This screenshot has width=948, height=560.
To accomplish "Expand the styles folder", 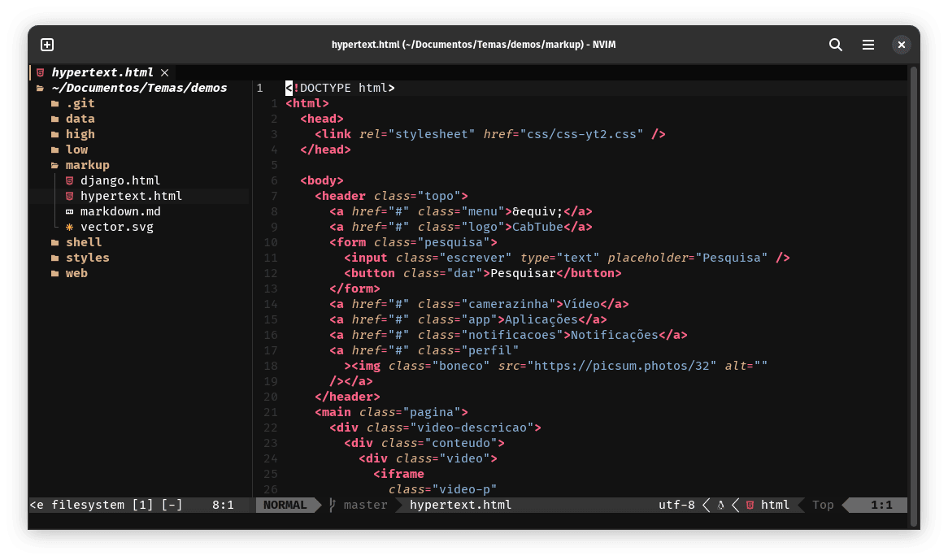I will coord(88,258).
